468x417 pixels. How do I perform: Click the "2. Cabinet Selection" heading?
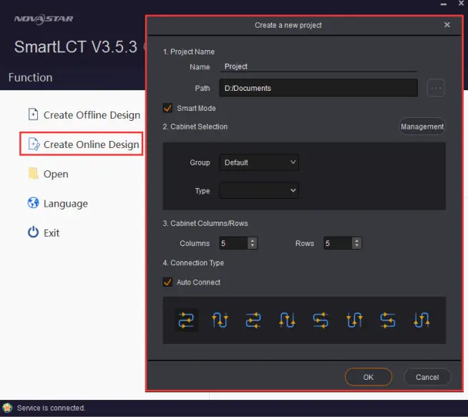(x=195, y=127)
